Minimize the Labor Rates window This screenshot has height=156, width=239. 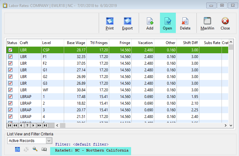pyautogui.click(x=211, y=5)
